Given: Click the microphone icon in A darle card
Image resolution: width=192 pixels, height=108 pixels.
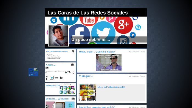Looking at the screenshot, I should pyautogui.click(x=70, y=72).
